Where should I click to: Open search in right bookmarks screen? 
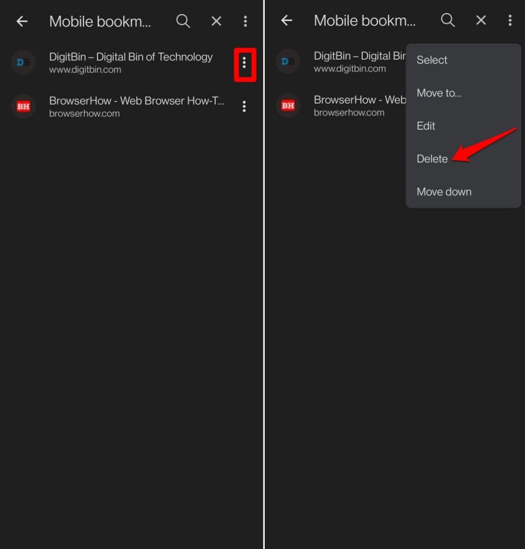pyautogui.click(x=448, y=20)
